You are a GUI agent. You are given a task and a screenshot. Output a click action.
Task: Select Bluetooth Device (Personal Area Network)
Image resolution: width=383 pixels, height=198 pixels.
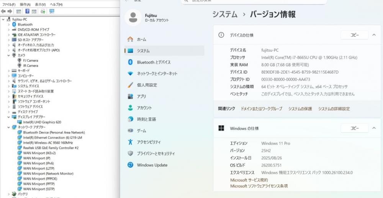pos(54,132)
